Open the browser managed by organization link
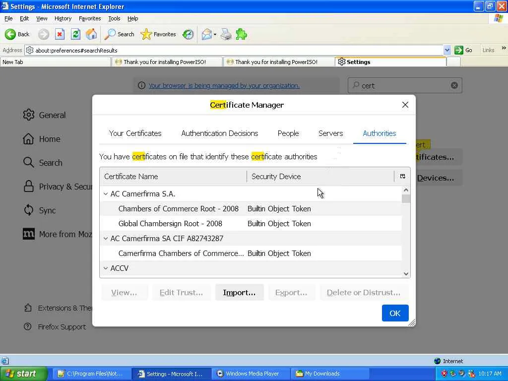The height and width of the screenshot is (381, 508). click(224, 85)
